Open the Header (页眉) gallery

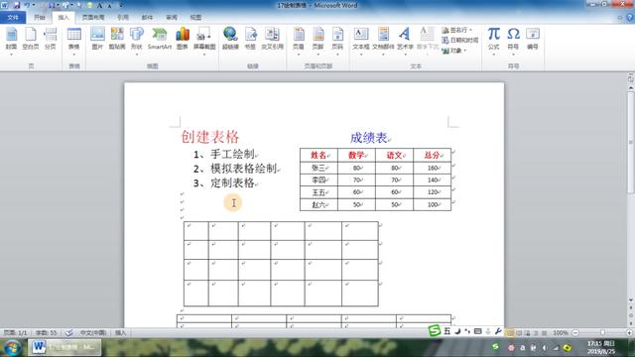[299, 40]
